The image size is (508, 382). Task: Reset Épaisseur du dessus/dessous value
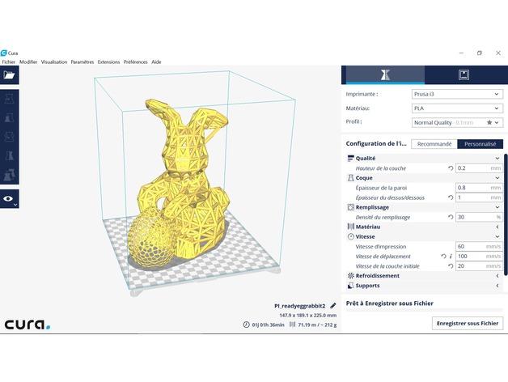point(451,197)
